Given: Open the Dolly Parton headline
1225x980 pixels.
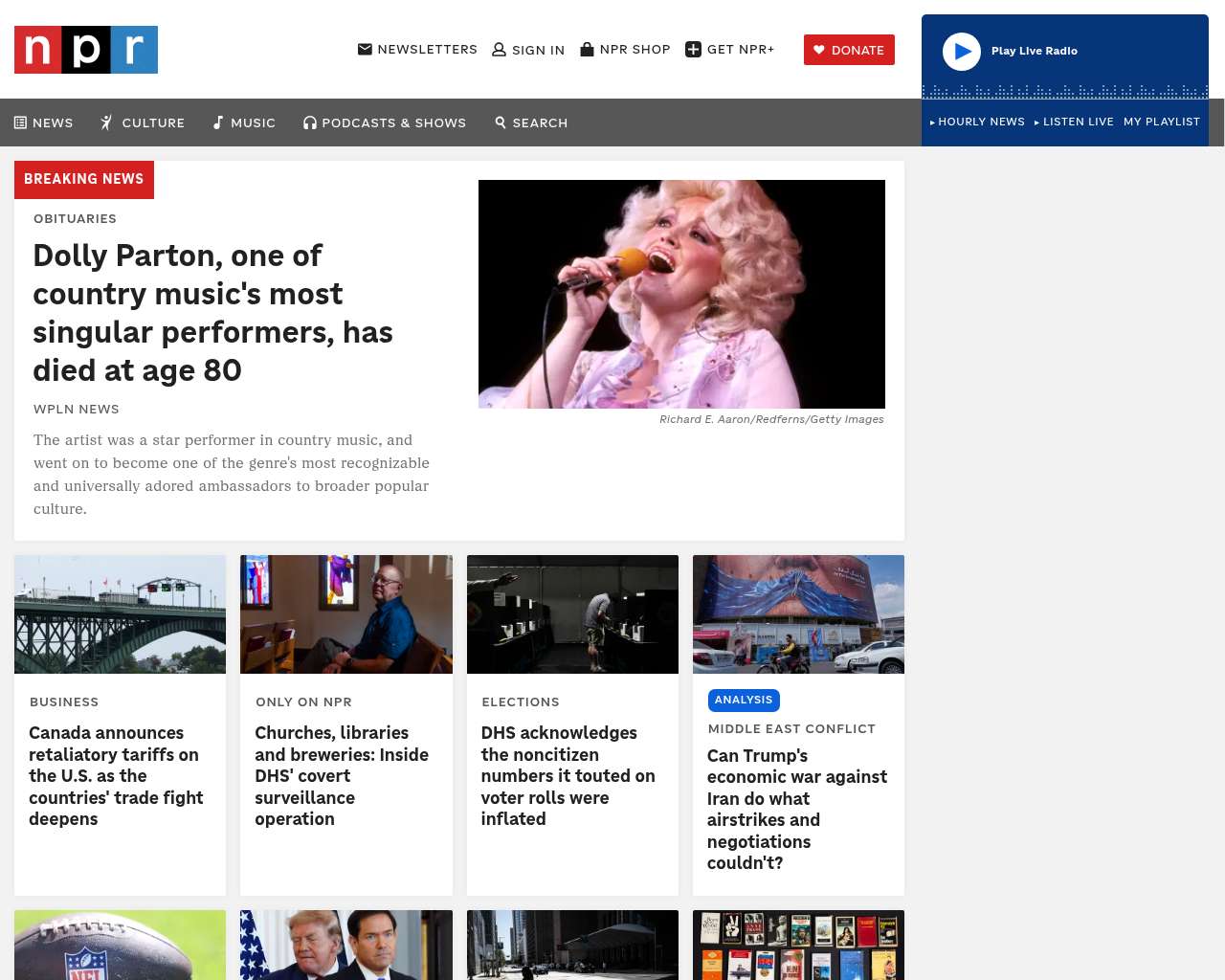Looking at the screenshot, I should 212,313.
